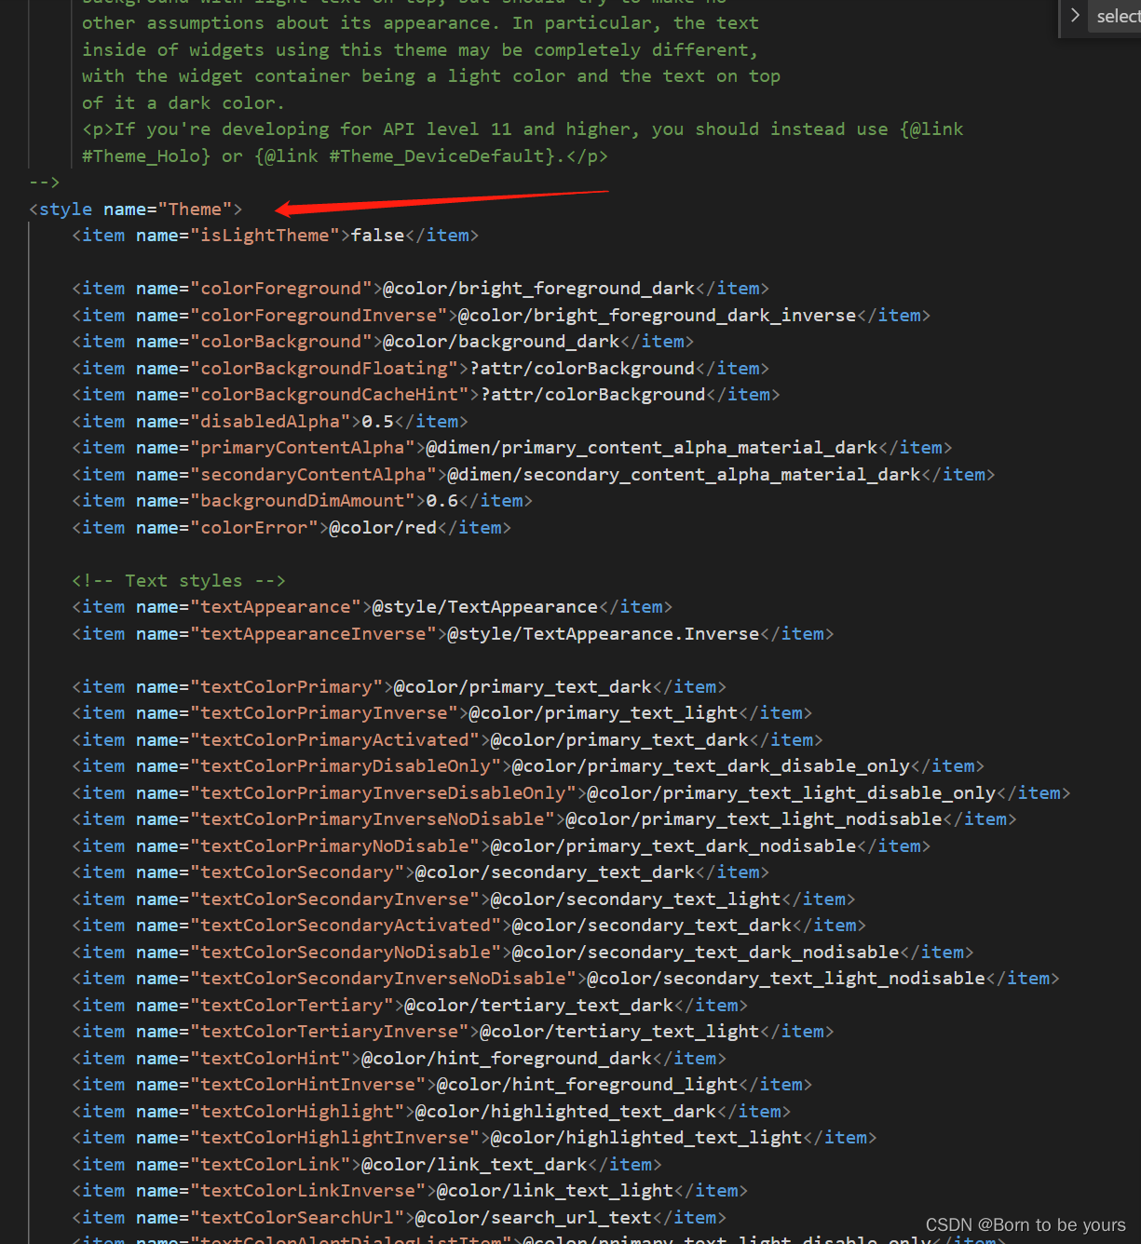This screenshot has width=1141, height=1244.
Task: Click the "with the widget container being" line
Action: pyautogui.click(x=431, y=76)
